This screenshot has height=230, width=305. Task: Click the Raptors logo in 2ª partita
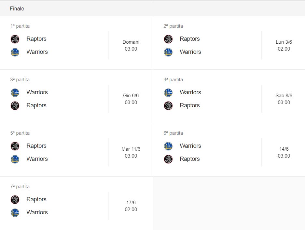click(x=168, y=39)
